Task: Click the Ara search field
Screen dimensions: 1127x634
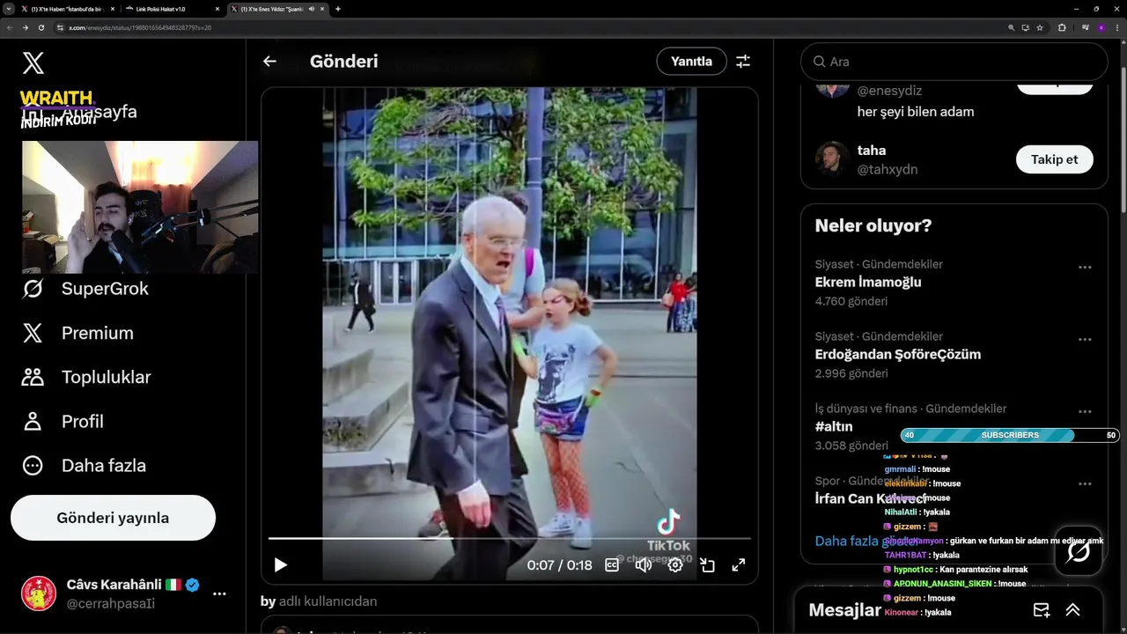Action: click(x=954, y=62)
